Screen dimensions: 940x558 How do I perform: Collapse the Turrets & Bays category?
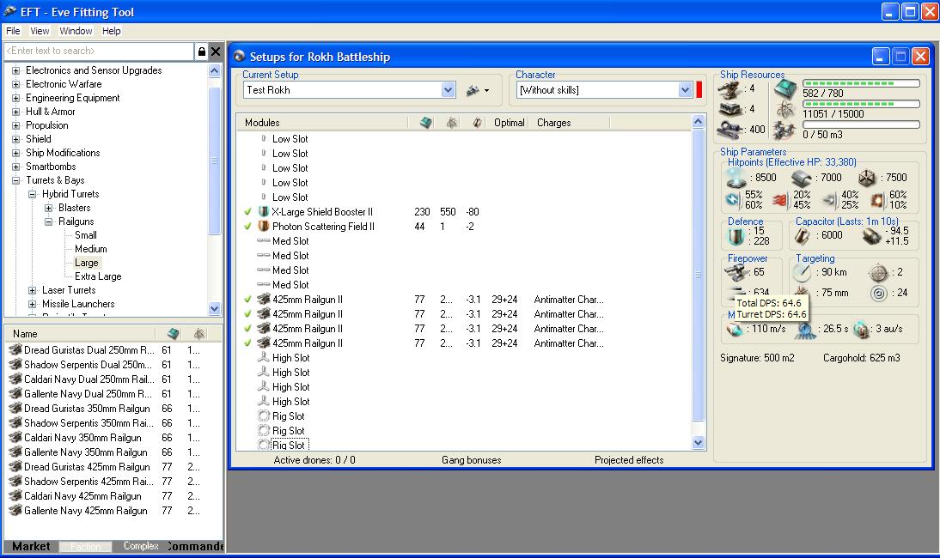[16, 180]
